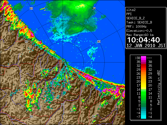The image size is (167, 125).
Task: Pick the bright green swatch beside 11
Action: tap(144, 93)
